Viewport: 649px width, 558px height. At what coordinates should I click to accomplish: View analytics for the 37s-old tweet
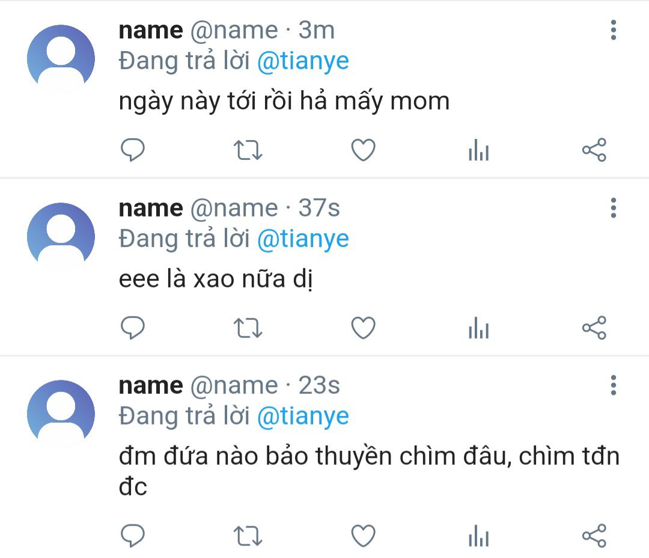coord(478,328)
